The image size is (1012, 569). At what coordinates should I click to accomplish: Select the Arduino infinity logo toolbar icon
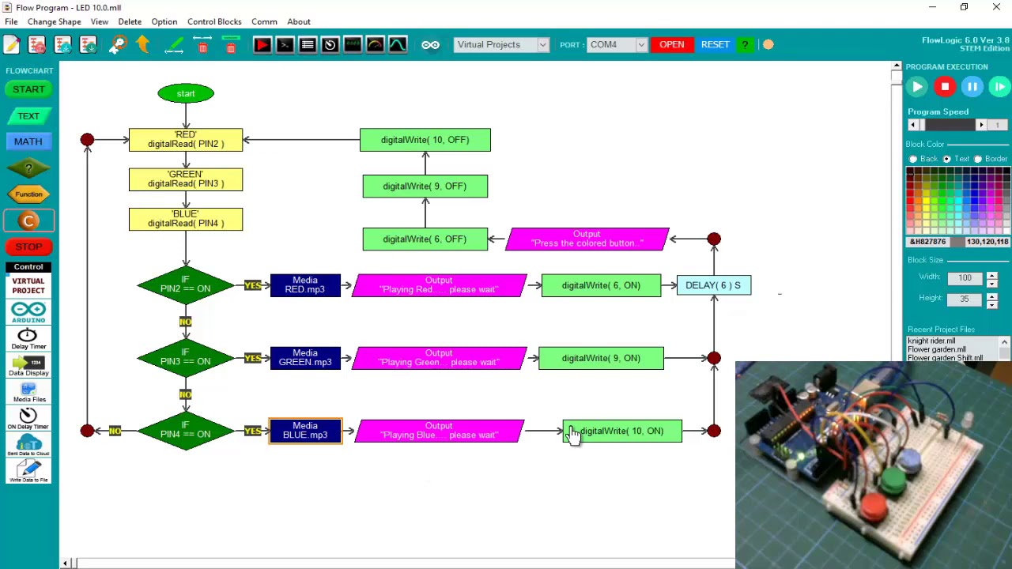click(430, 45)
